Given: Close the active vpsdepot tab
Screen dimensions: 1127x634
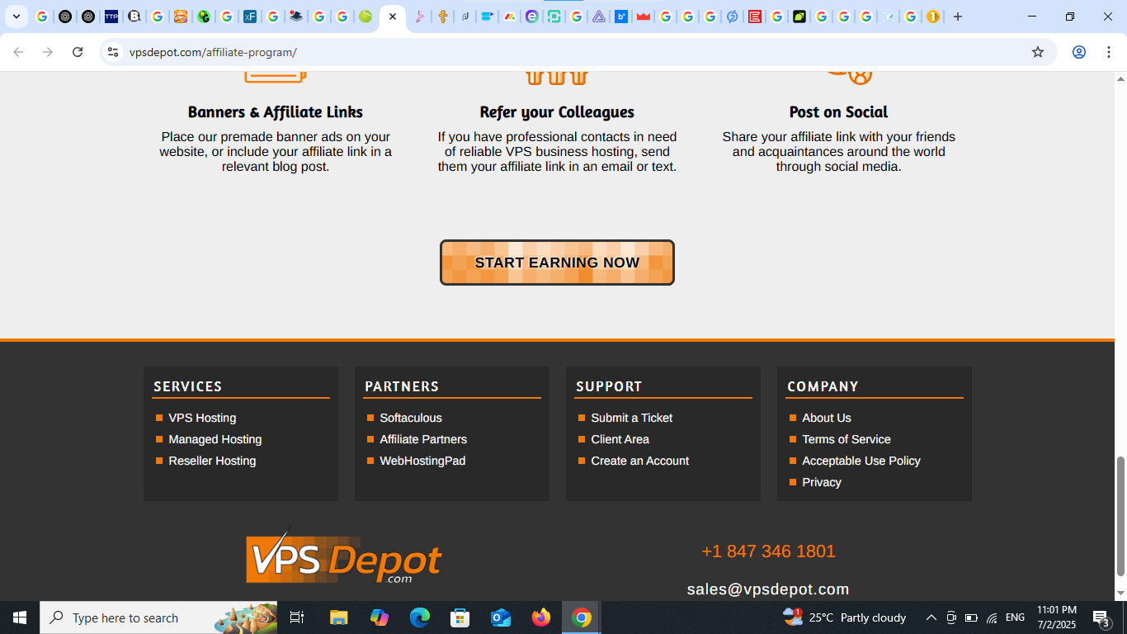Looking at the screenshot, I should [393, 17].
